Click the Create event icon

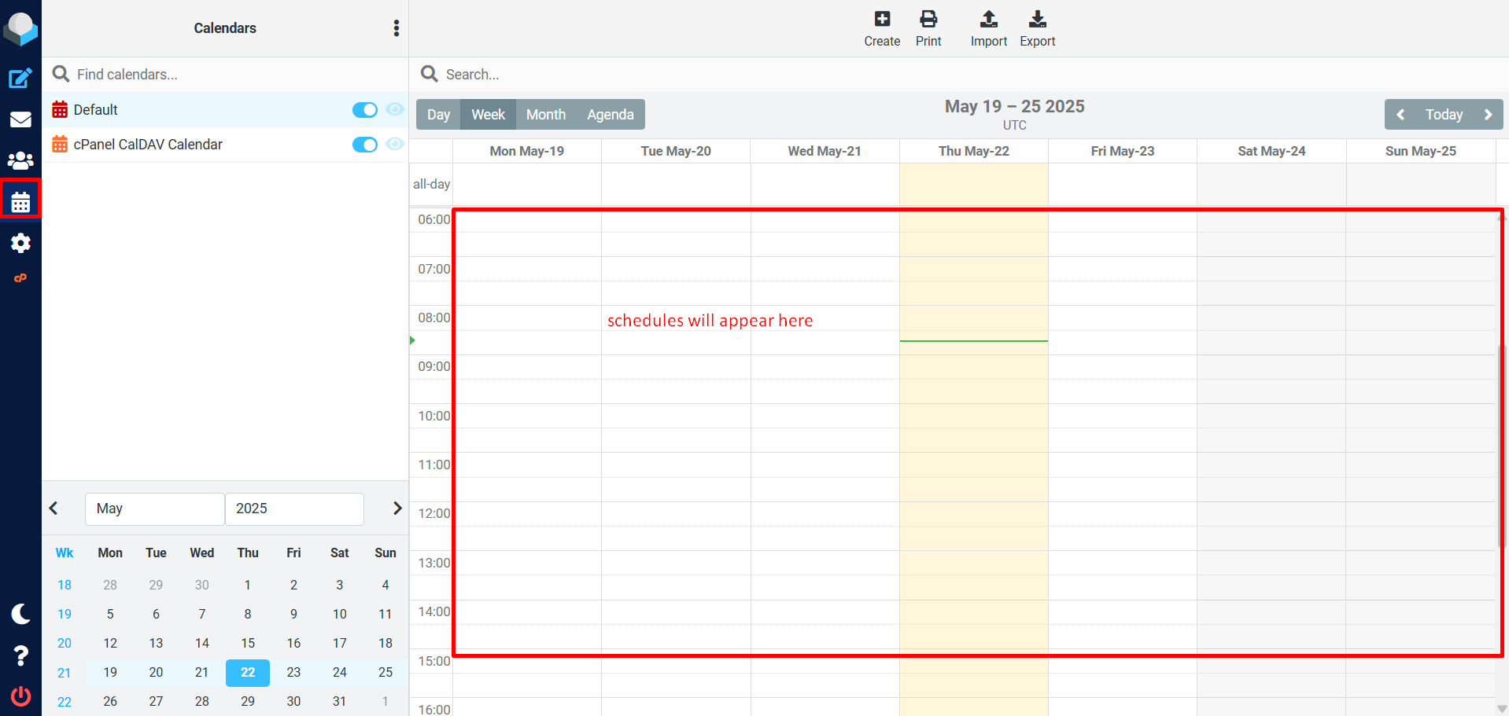pos(882,28)
